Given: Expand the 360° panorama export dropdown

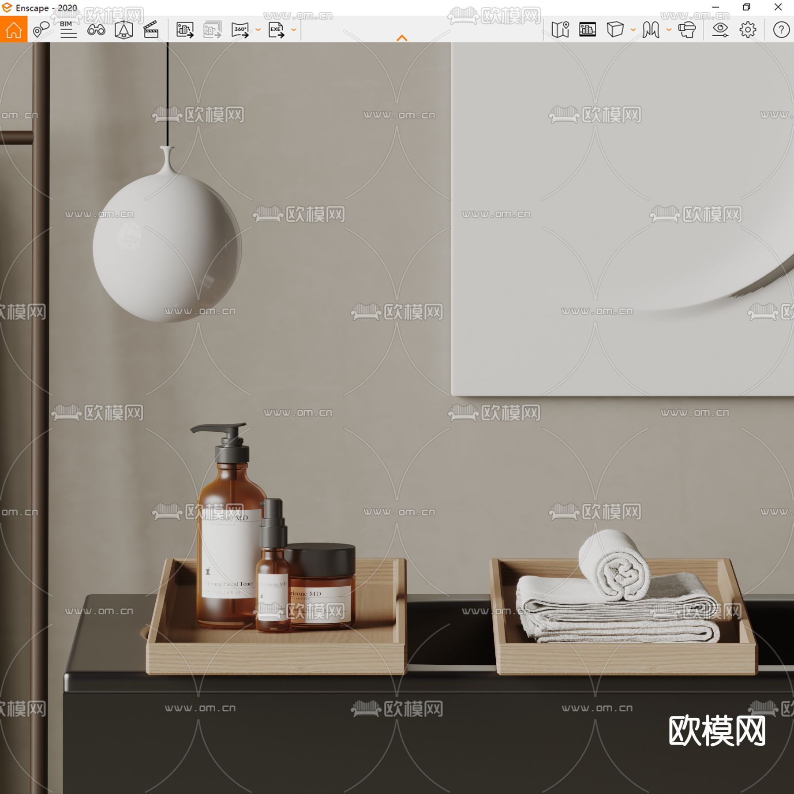Looking at the screenshot, I should click(x=258, y=31).
